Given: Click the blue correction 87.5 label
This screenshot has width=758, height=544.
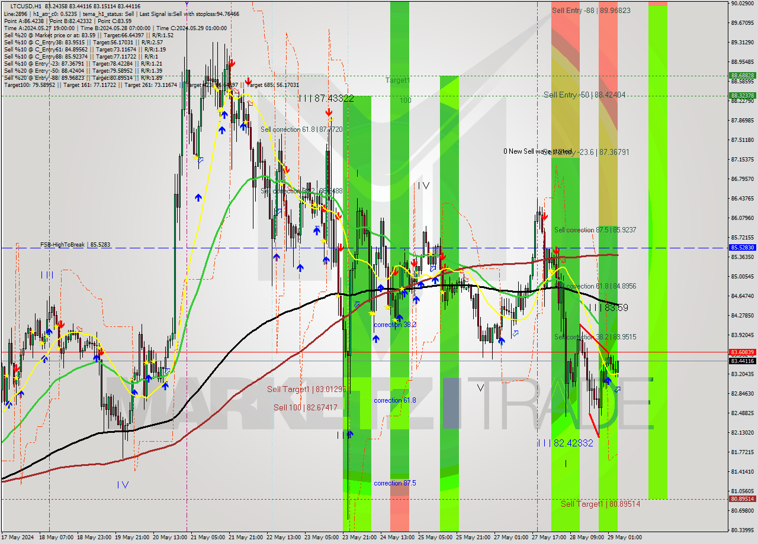Looking at the screenshot, I should pyautogui.click(x=395, y=483).
